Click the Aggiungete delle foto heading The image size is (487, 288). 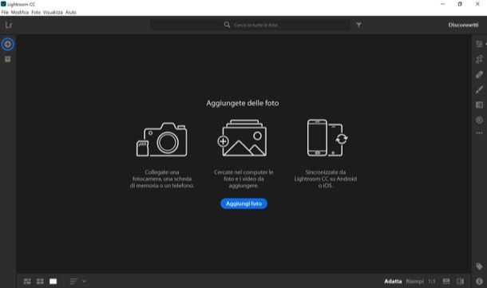[242, 103]
